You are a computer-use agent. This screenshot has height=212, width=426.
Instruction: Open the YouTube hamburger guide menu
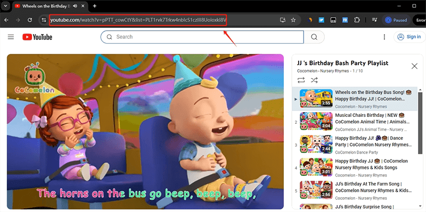coord(11,37)
